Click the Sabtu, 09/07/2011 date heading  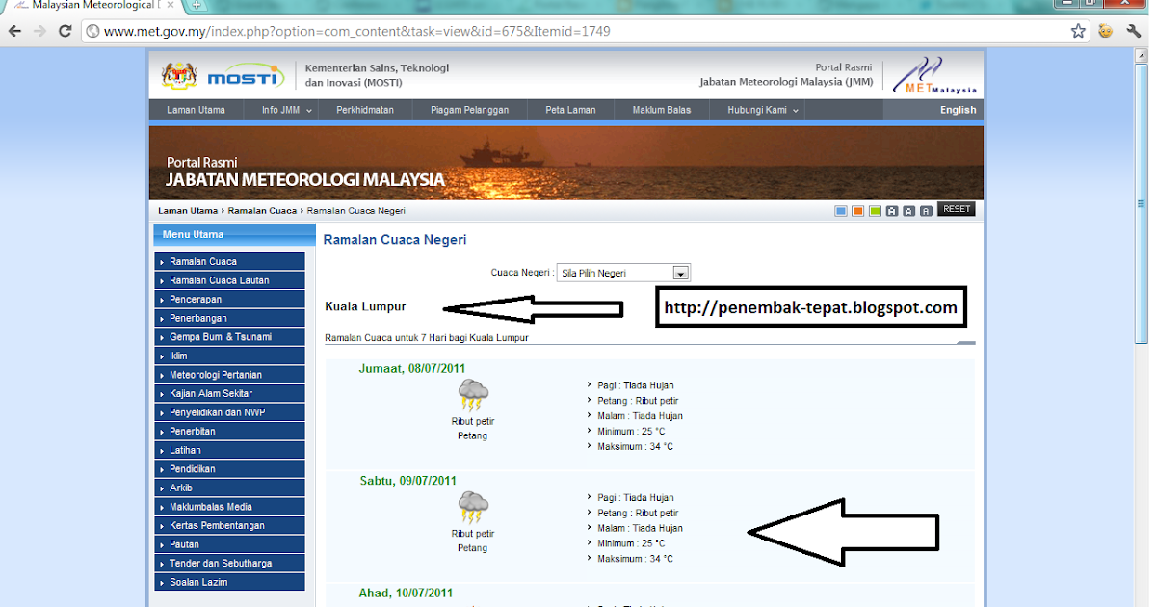tap(408, 481)
